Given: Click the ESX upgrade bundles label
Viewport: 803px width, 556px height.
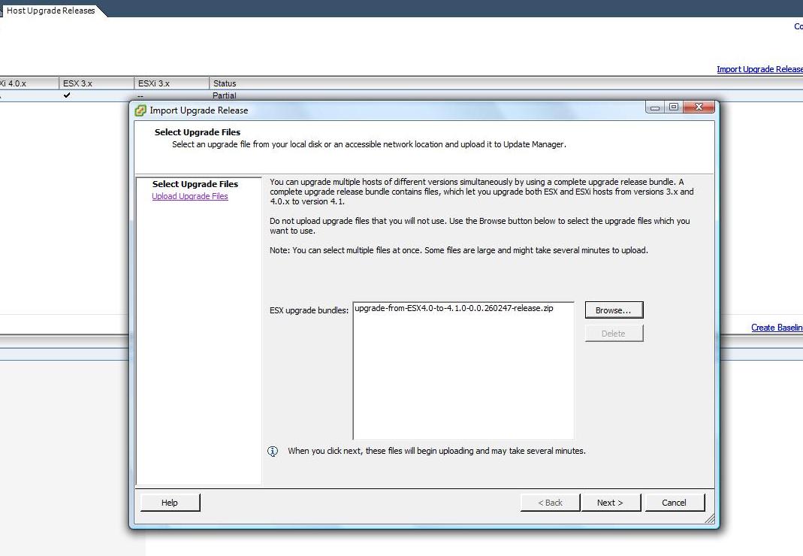Looking at the screenshot, I should coord(309,310).
